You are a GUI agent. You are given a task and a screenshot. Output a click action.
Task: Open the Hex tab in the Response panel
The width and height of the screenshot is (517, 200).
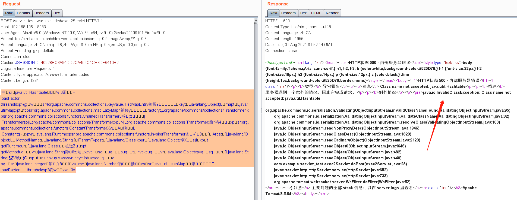tap(304, 13)
